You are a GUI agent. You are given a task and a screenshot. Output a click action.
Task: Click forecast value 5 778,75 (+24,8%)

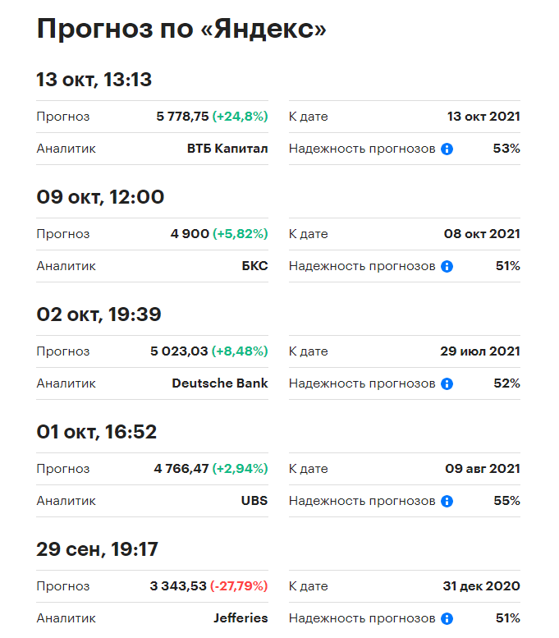coord(212,117)
